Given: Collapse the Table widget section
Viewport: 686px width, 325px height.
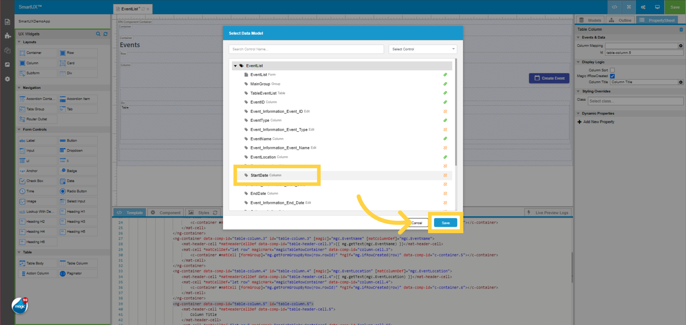Looking at the screenshot, I should click(19, 252).
